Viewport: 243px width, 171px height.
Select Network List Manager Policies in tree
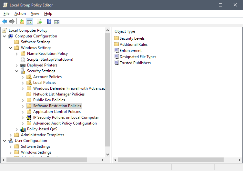[x=59, y=94]
